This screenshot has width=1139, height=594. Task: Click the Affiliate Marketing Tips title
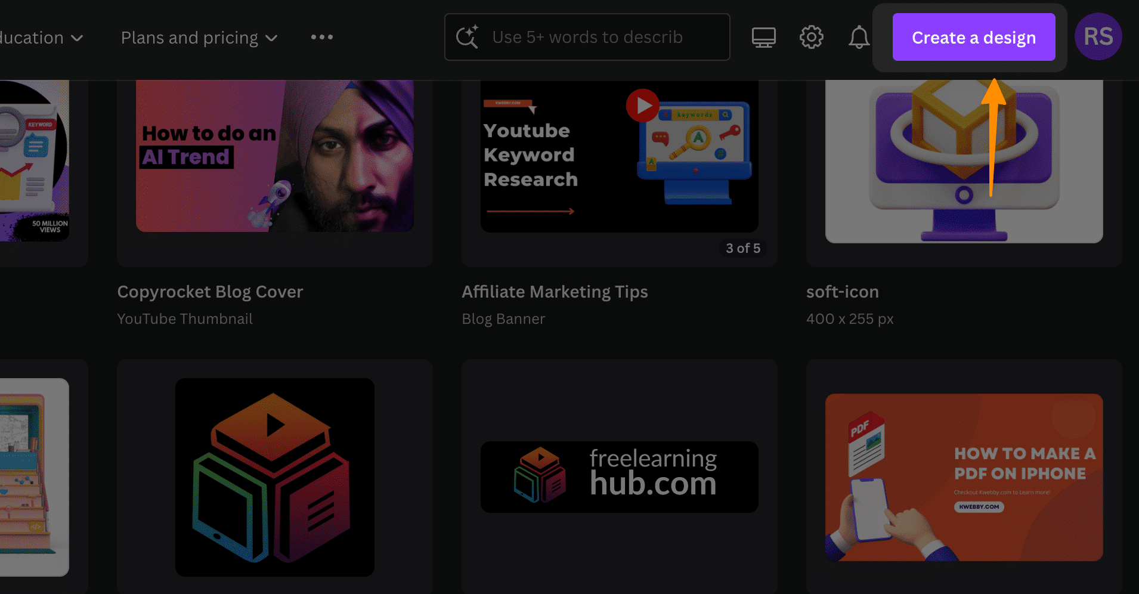click(555, 292)
